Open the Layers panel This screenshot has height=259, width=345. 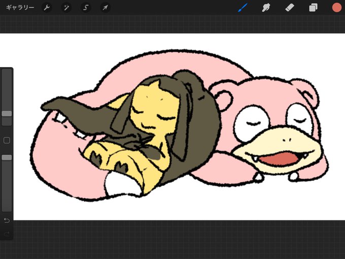coord(313,8)
